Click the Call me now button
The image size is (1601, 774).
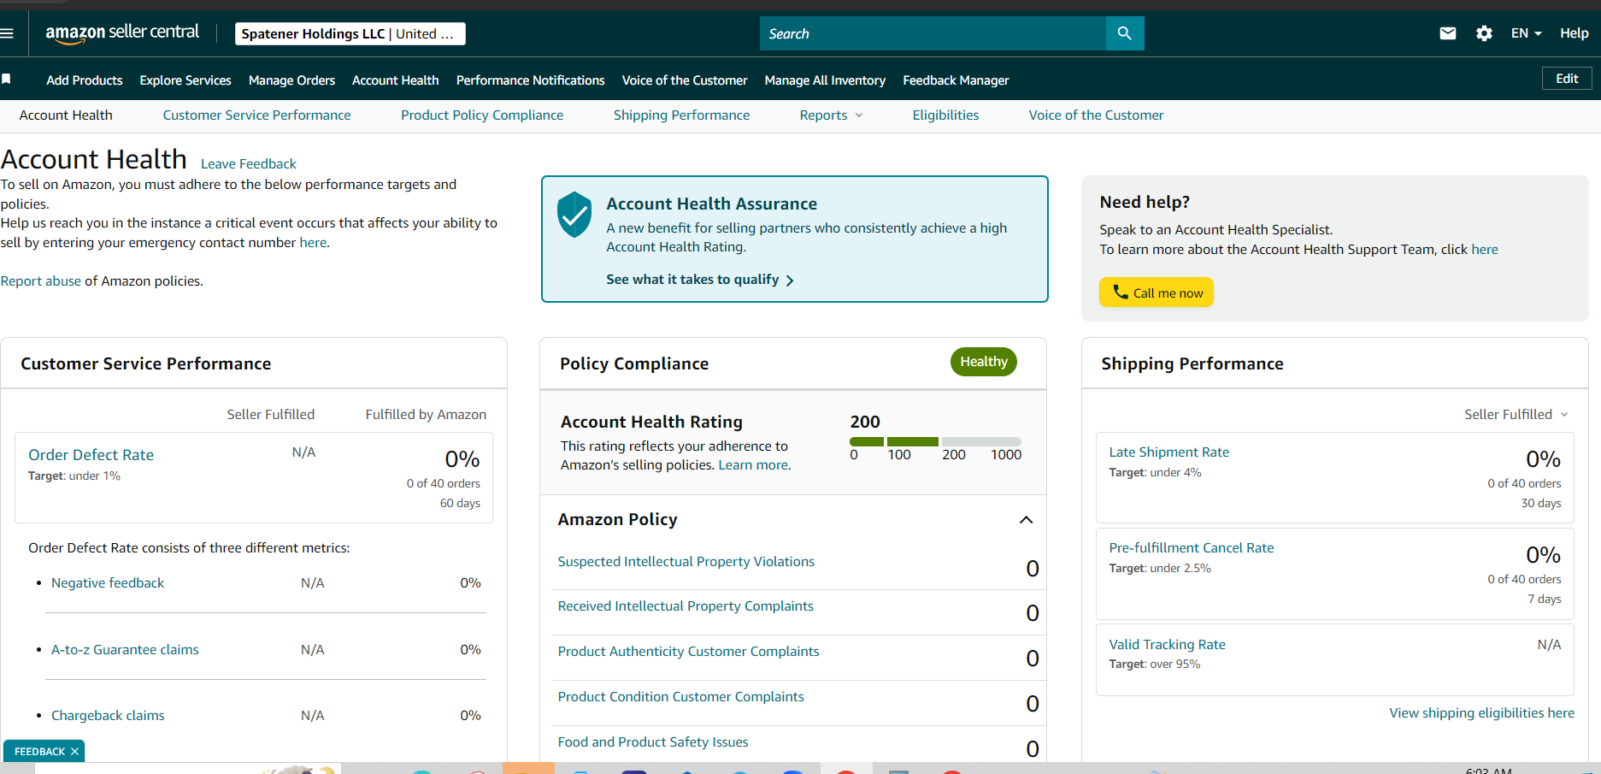pos(1156,292)
